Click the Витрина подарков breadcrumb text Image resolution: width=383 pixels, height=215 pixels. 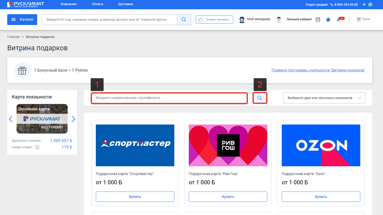[40, 37]
